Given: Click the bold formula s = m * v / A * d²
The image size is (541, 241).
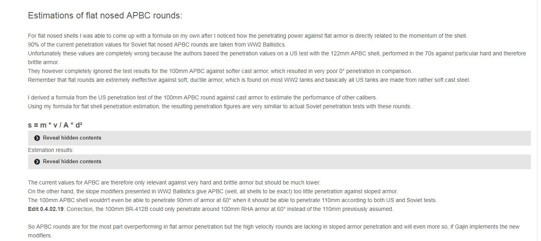Looking at the screenshot, I should (55, 125).
